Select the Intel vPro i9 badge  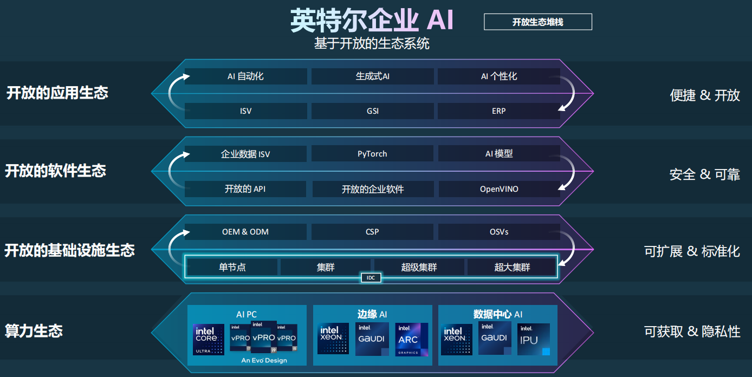pos(264,337)
